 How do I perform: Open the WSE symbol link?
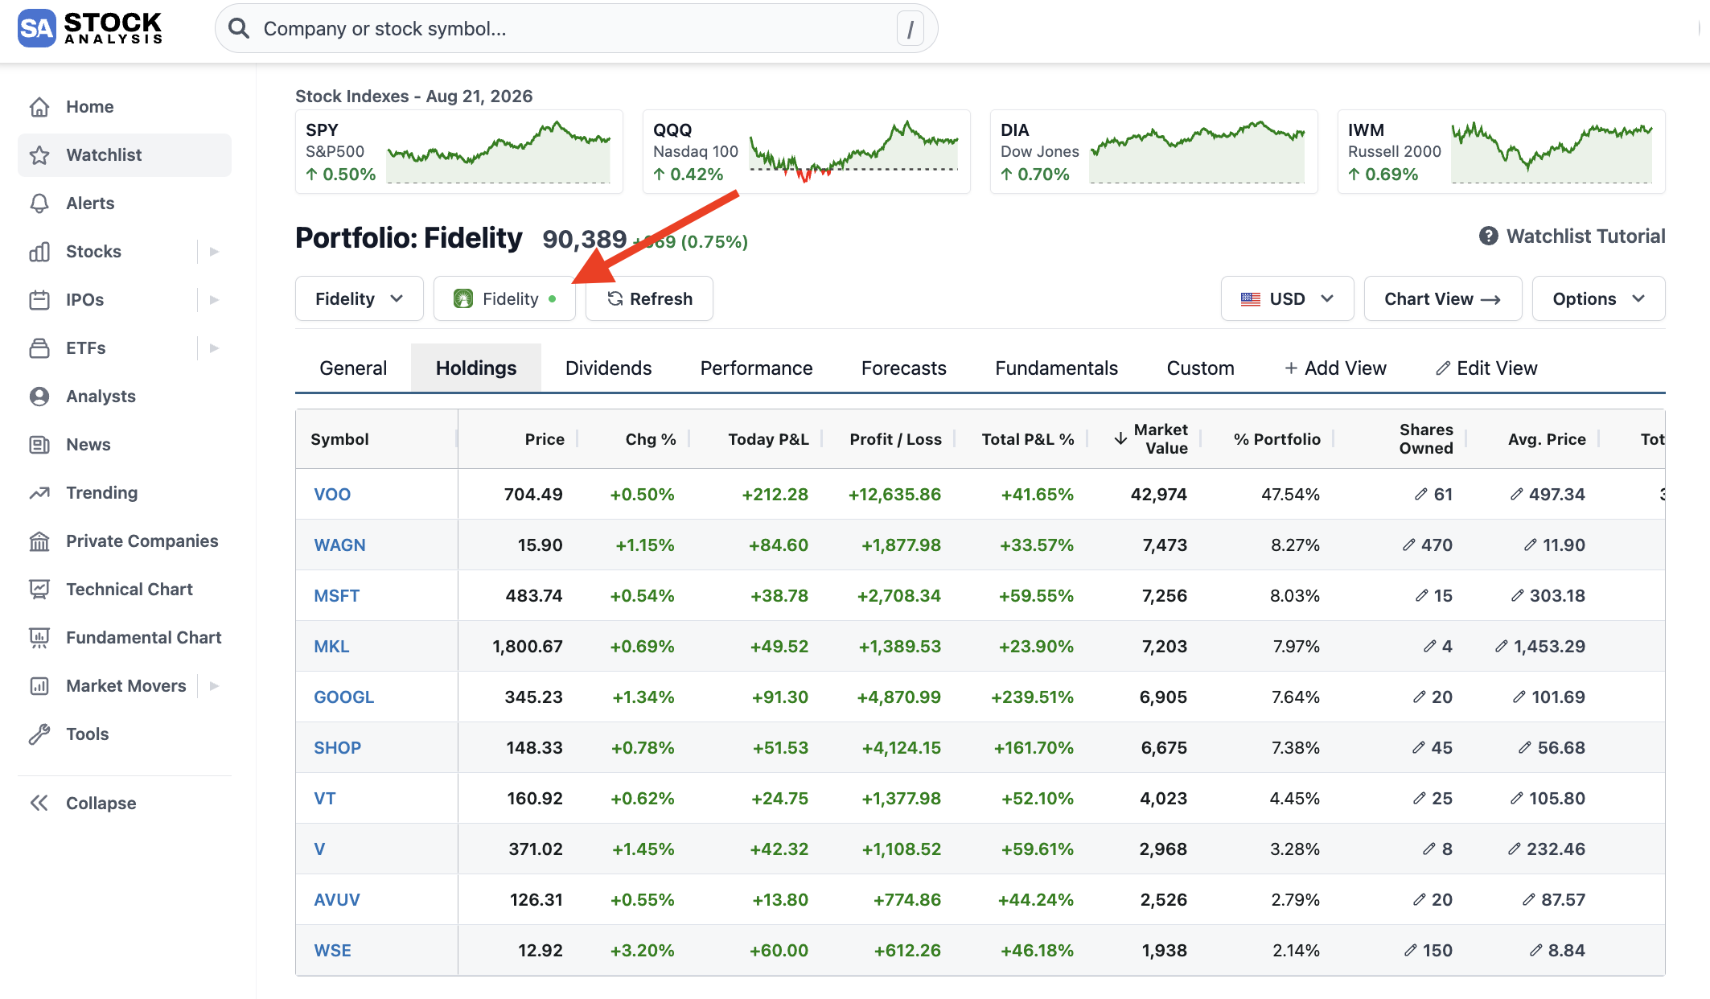[332, 950]
